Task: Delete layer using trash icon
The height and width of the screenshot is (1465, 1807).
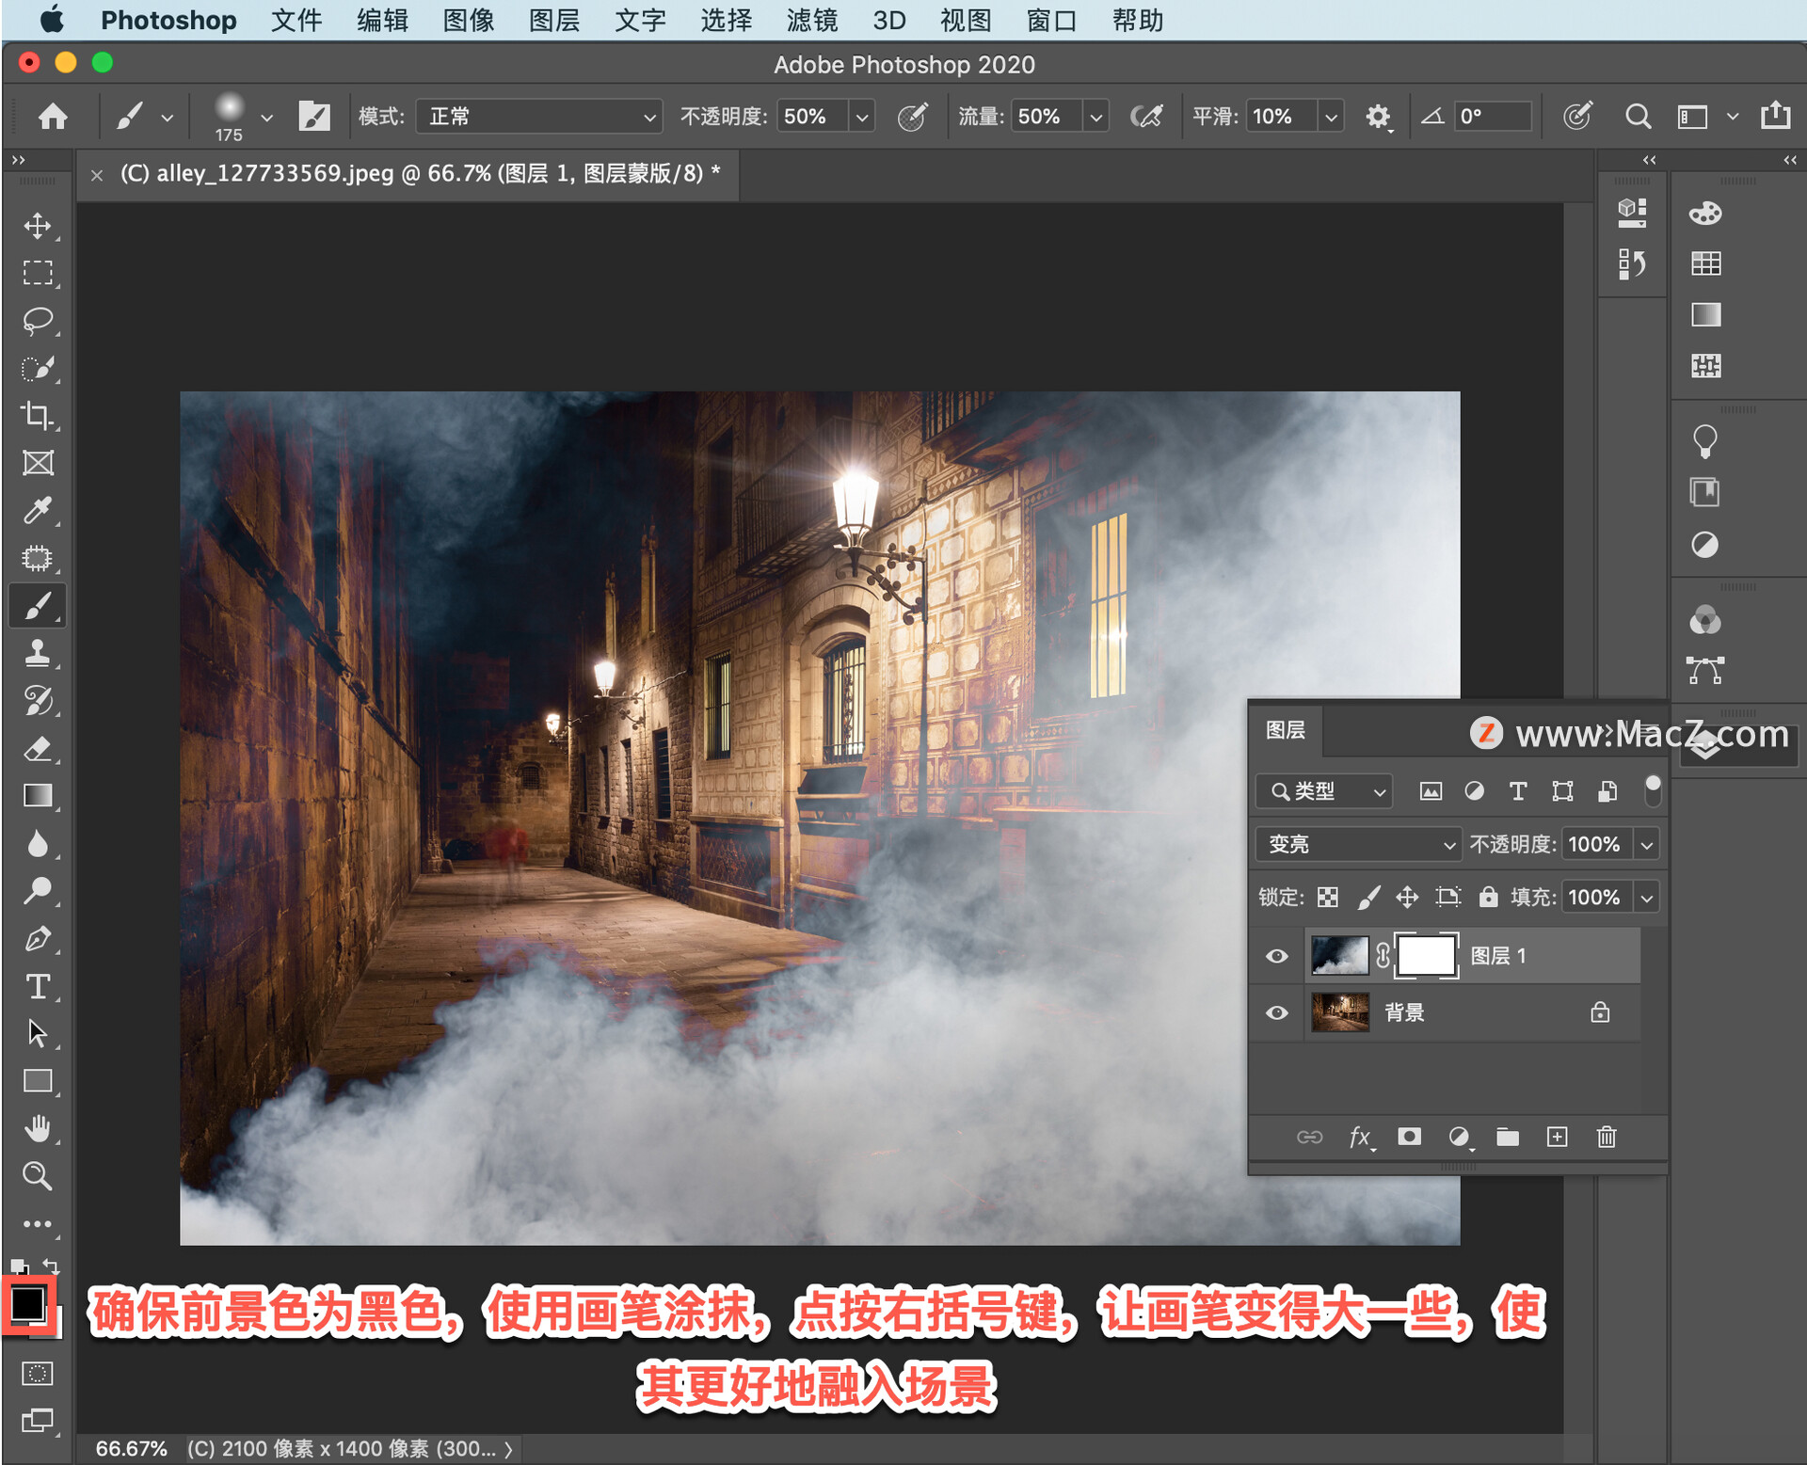Action: point(1607,1137)
